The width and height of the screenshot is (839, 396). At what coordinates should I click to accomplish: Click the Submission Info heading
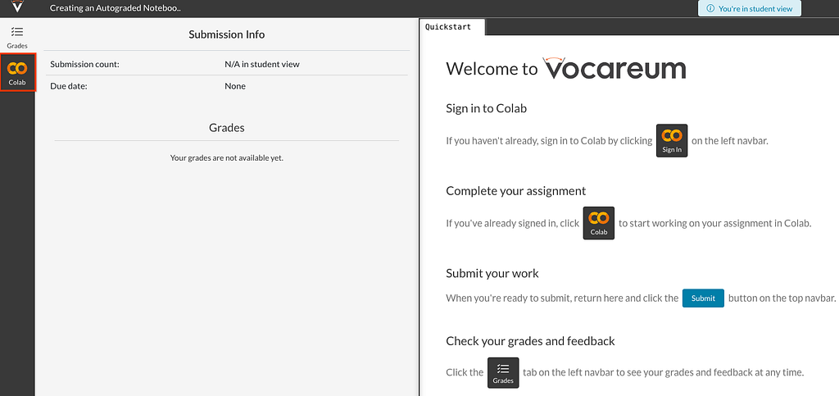pyautogui.click(x=226, y=34)
